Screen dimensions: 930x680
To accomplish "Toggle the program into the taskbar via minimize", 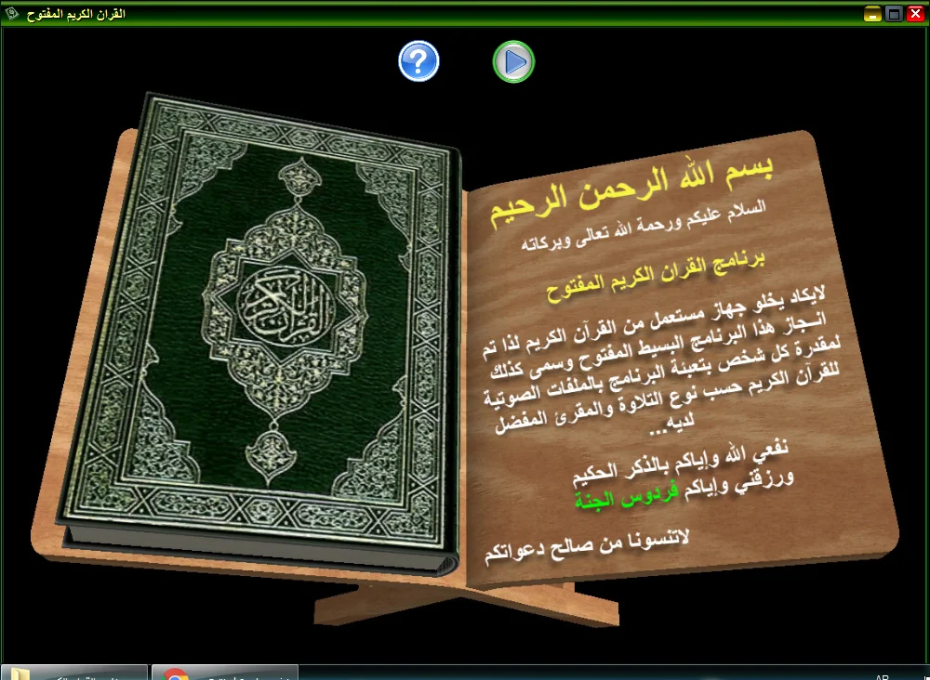I will point(871,13).
